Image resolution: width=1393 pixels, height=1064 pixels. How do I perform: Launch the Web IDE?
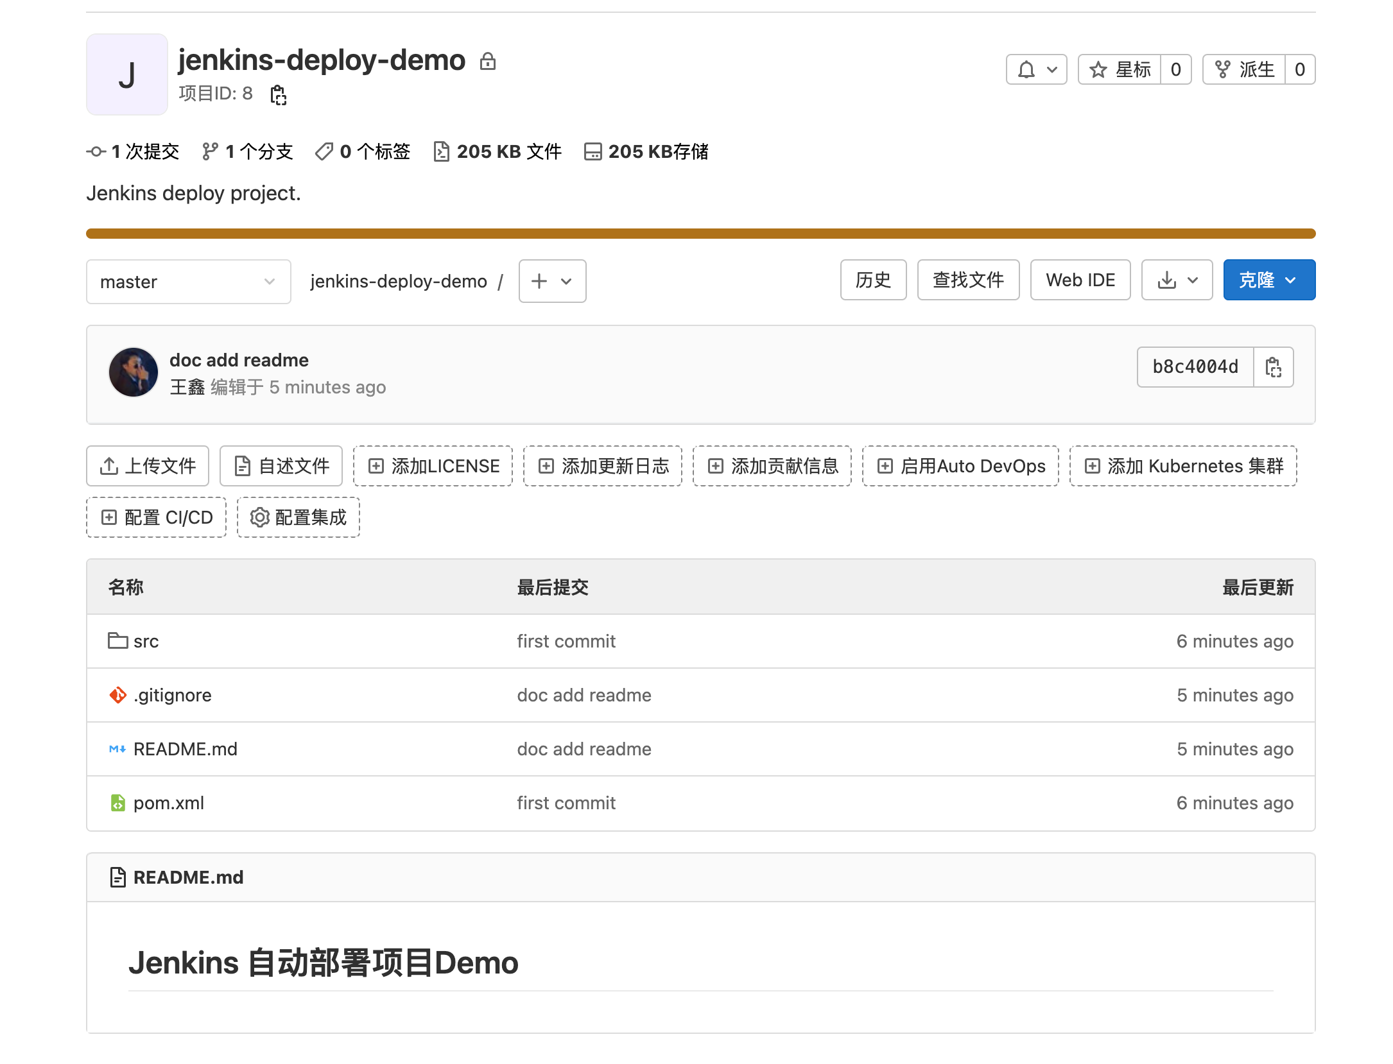(x=1080, y=280)
